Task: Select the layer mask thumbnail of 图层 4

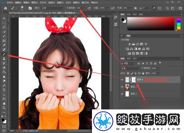Action: [x=134, y=80]
